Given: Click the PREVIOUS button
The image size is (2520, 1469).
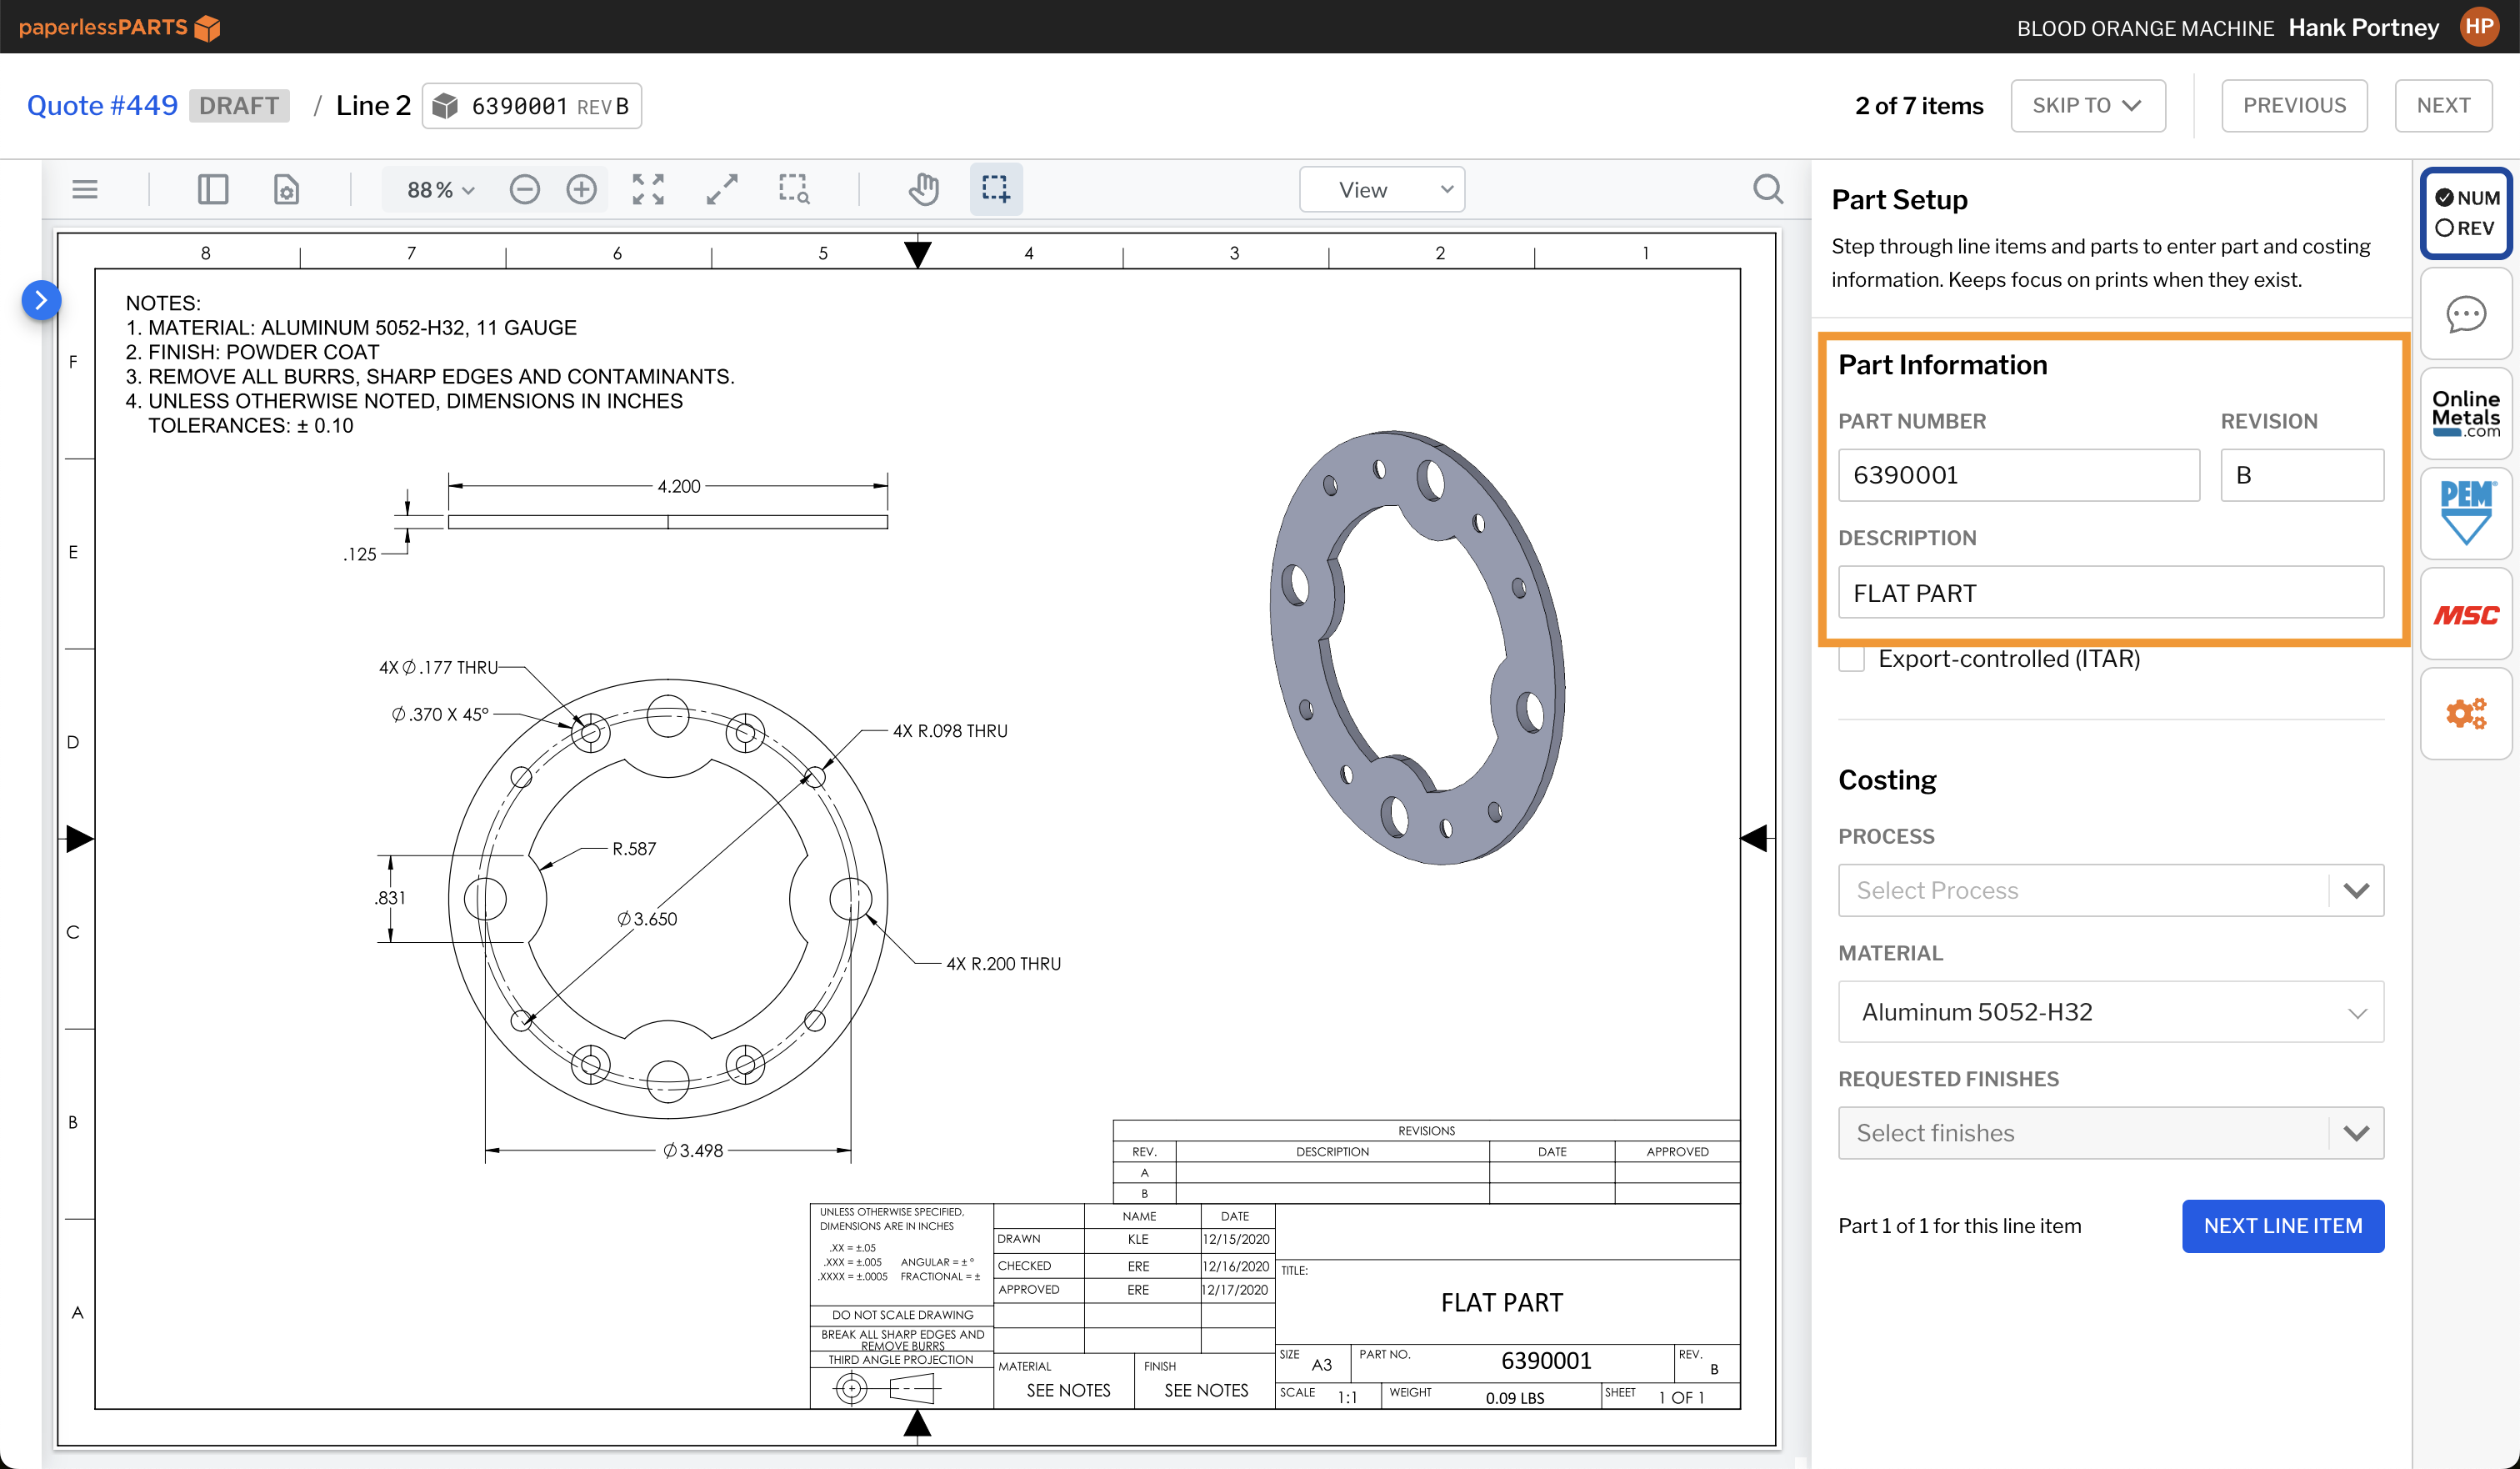Looking at the screenshot, I should [2294, 105].
